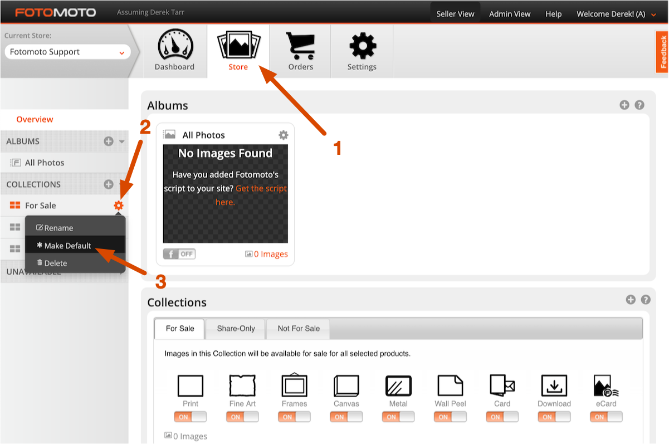Open the Current Store dropdown
Image resolution: width=669 pixels, height=444 pixels.
[67, 52]
